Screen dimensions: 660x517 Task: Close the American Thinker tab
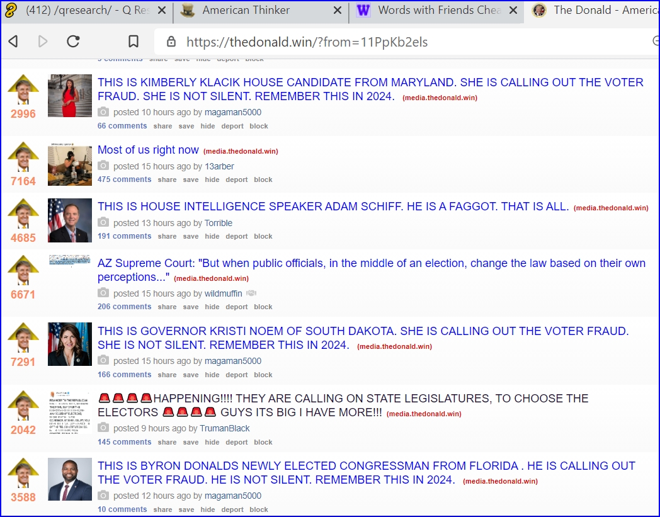tap(338, 11)
